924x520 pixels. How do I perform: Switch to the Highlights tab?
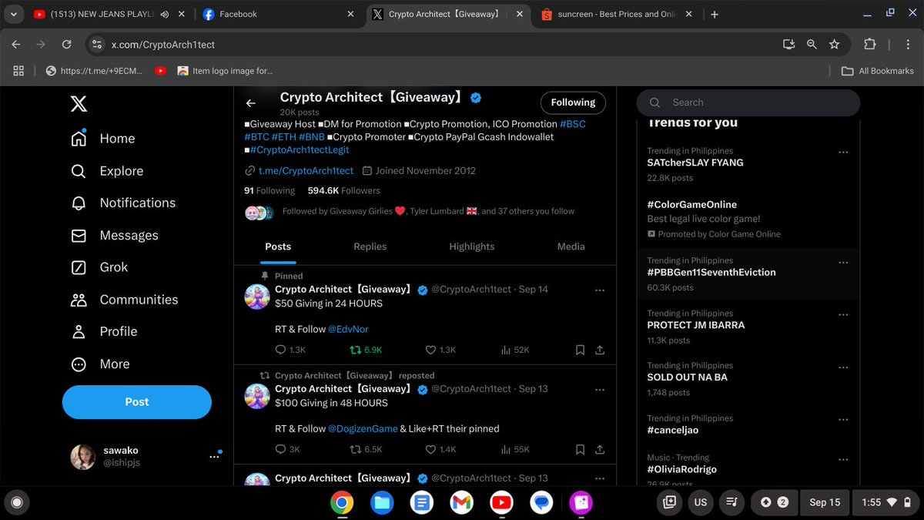tap(472, 247)
